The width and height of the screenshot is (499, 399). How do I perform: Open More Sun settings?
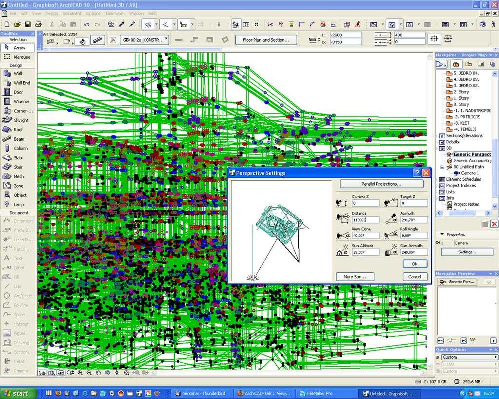point(355,277)
